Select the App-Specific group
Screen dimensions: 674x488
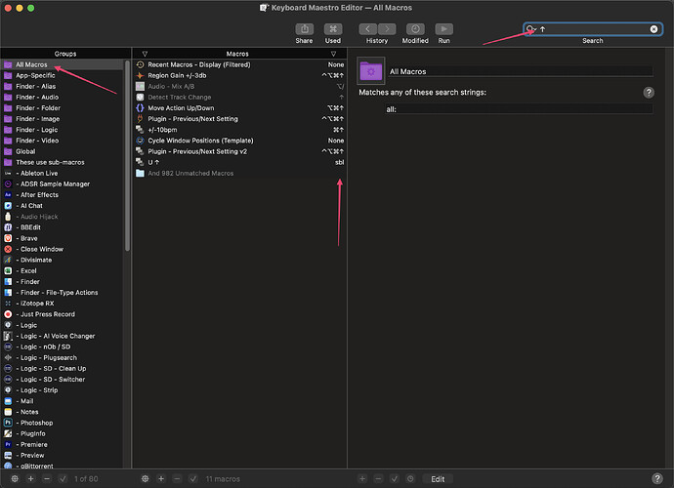tap(62, 75)
